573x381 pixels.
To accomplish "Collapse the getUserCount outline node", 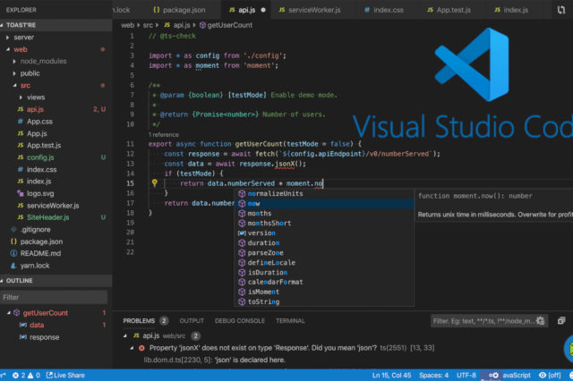I will click(7, 313).
